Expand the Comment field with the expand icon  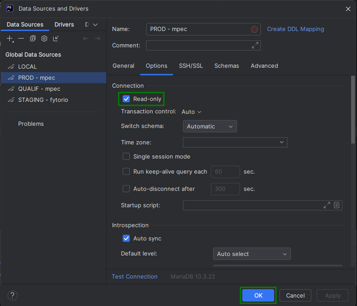[255, 45]
